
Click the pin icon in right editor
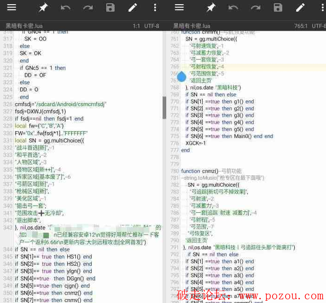pos(211,8)
